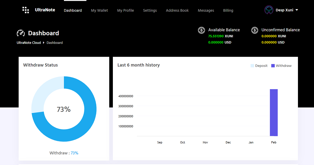Click the 400000000 axis value
This screenshot has height=165, width=314.
(x=126, y=96)
